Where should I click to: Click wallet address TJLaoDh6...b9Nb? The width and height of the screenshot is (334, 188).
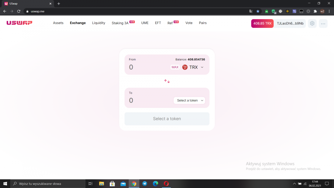(290, 23)
